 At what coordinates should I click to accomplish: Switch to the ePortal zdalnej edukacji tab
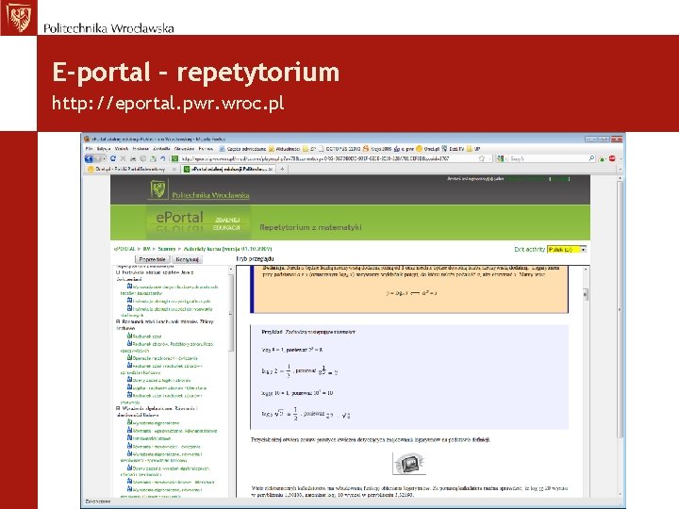click(x=228, y=170)
